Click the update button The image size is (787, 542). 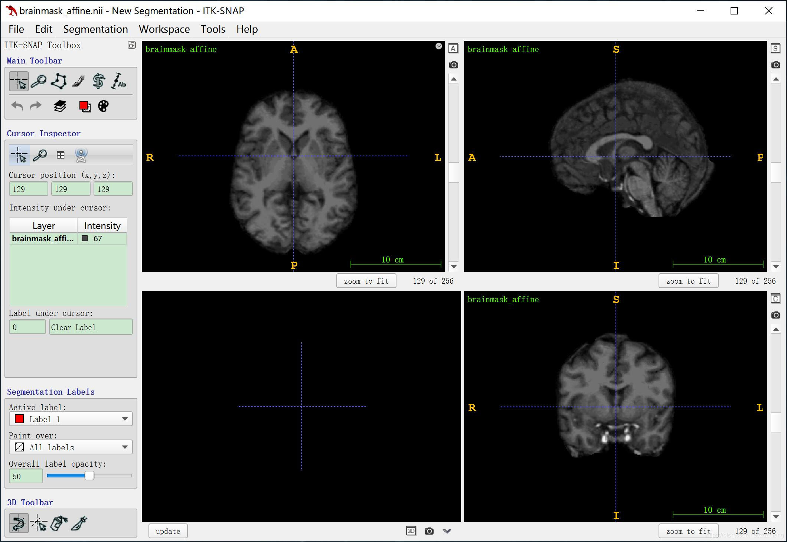168,531
